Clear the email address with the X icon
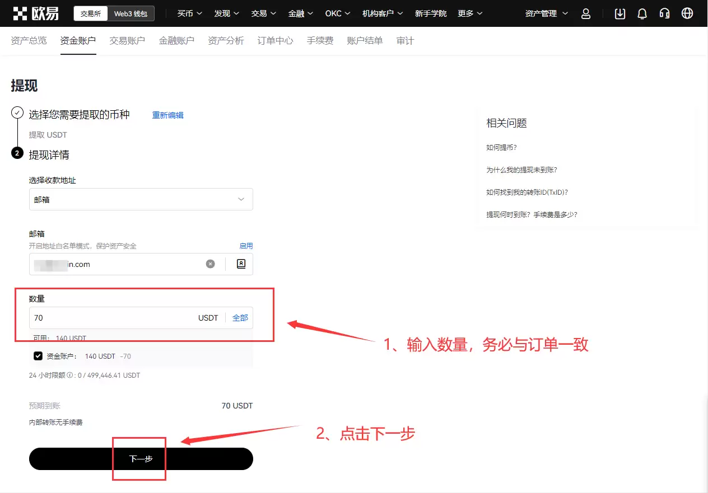708x493 pixels. [210, 264]
